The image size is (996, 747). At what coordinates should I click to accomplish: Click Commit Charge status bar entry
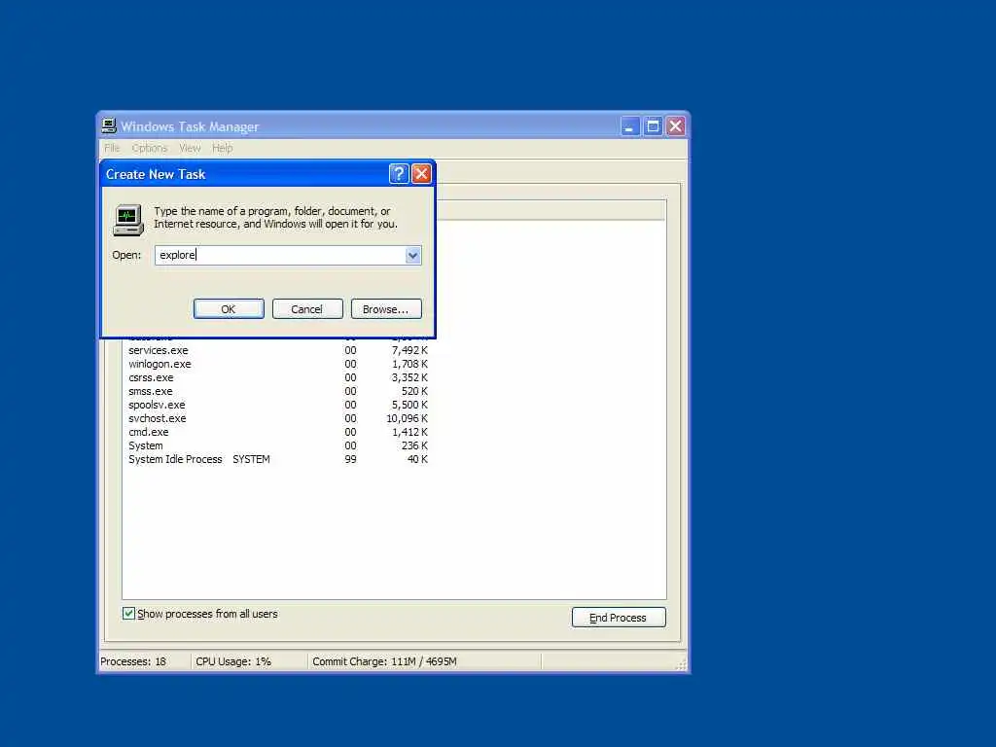tap(384, 661)
